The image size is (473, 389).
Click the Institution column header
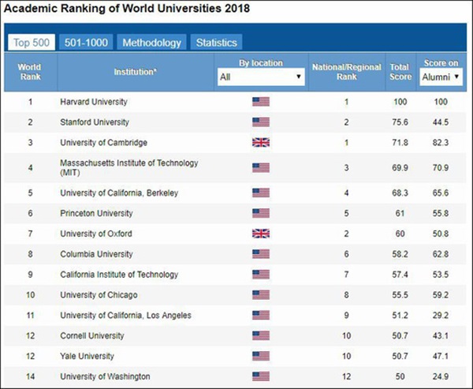(x=134, y=72)
